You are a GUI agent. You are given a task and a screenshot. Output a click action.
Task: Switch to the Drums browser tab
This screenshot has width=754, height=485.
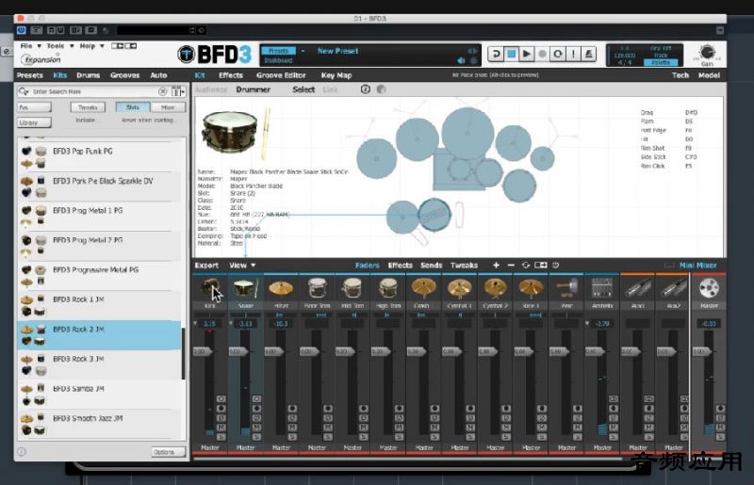[88, 75]
